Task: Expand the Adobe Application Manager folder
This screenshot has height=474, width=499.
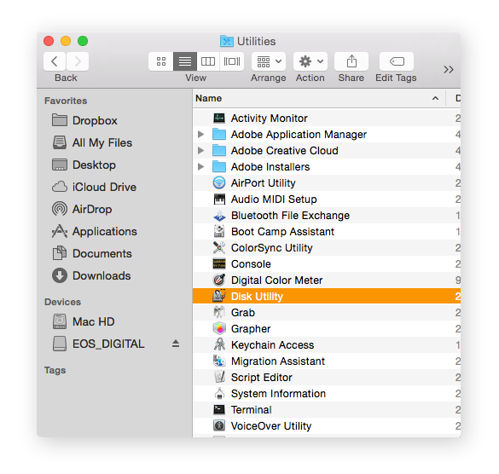Action: coord(200,134)
